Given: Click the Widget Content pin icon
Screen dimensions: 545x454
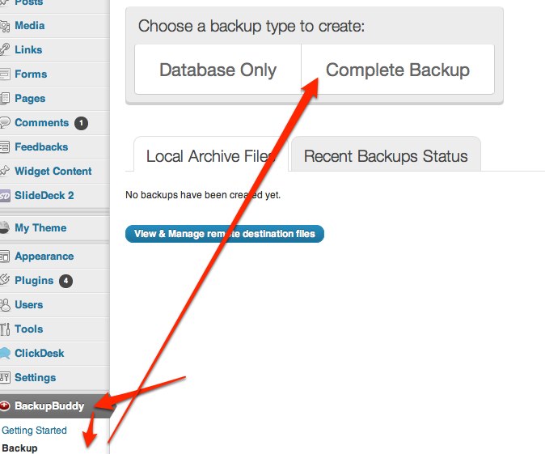Looking at the screenshot, I should tap(5, 171).
